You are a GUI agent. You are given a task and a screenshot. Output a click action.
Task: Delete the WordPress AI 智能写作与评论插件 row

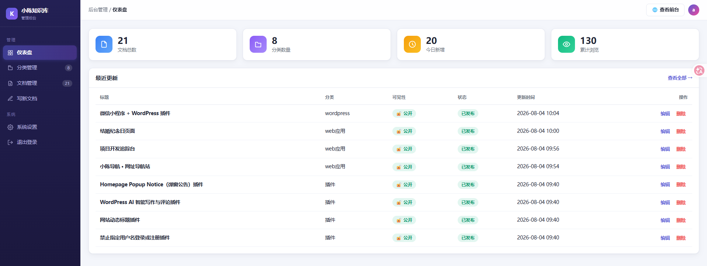pyautogui.click(x=681, y=203)
